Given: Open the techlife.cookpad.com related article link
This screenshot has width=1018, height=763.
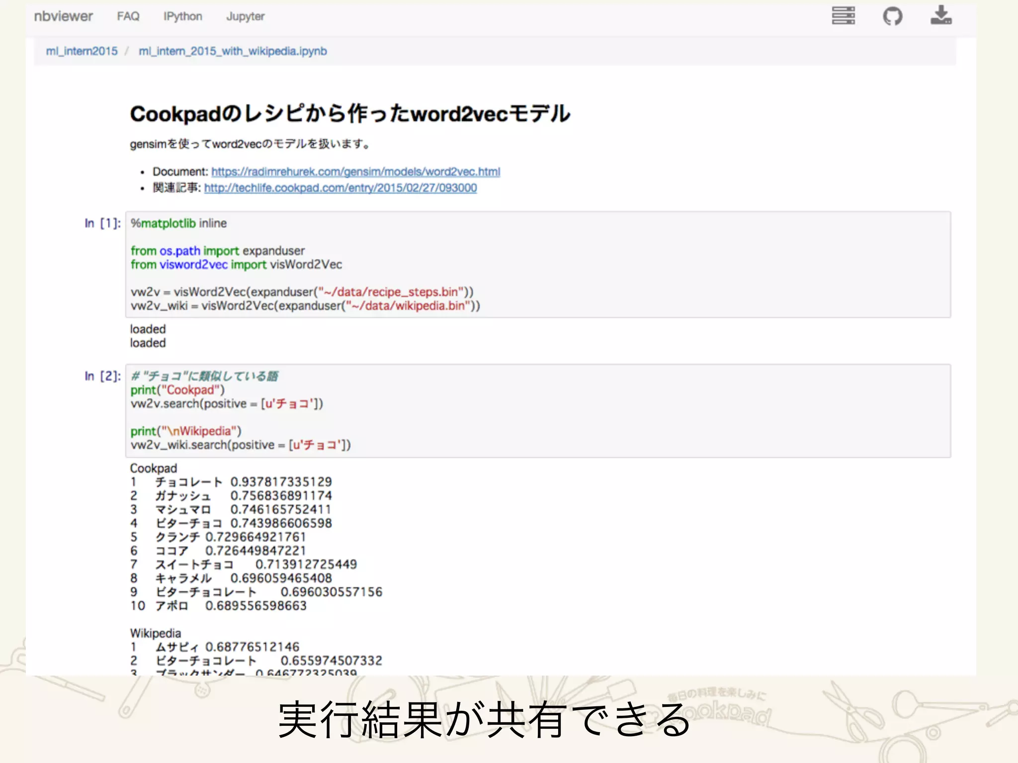Looking at the screenshot, I should [340, 188].
